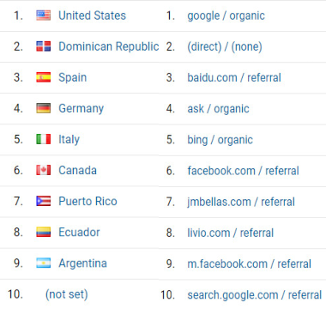Click the United States flag icon
Screen dimensions: 326x309
point(44,15)
